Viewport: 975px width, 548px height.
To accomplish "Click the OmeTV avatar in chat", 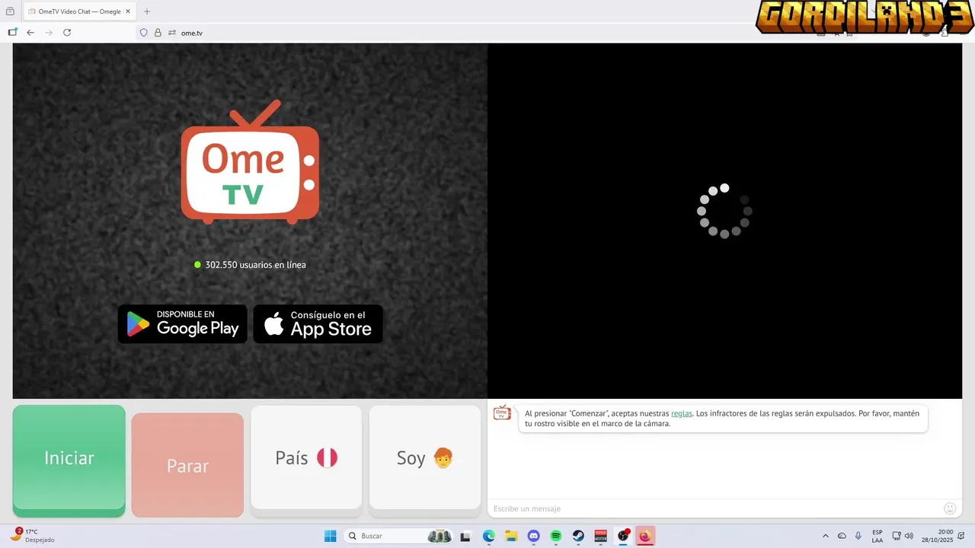I will [x=502, y=413].
